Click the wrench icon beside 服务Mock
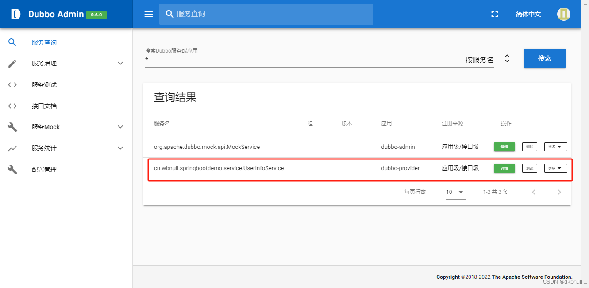Image resolution: width=589 pixels, height=288 pixels. coord(12,127)
